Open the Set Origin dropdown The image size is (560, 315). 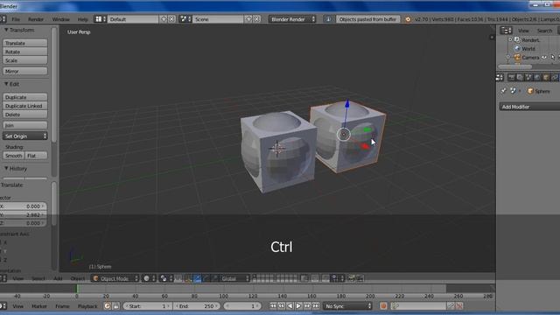[25, 136]
